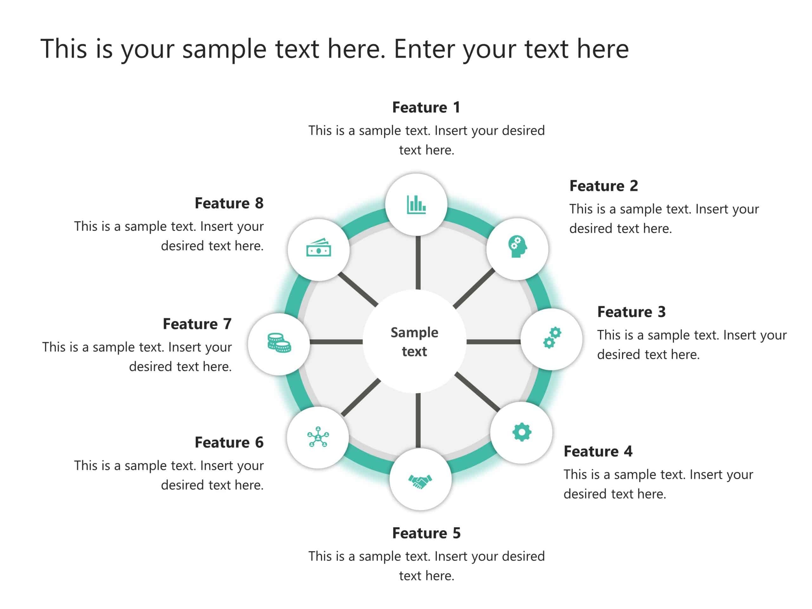Click the bar chart icon

(416, 205)
